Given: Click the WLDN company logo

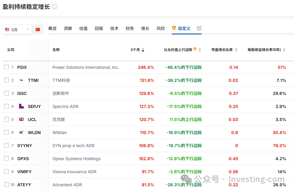Looking at the screenshot, I should [x=21, y=133].
